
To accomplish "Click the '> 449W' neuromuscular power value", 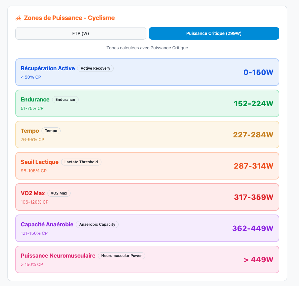I will pyautogui.click(x=258, y=260).
